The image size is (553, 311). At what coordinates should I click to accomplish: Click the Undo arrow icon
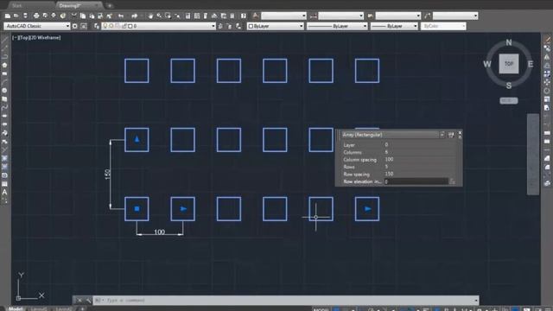click(x=121, y=16)
